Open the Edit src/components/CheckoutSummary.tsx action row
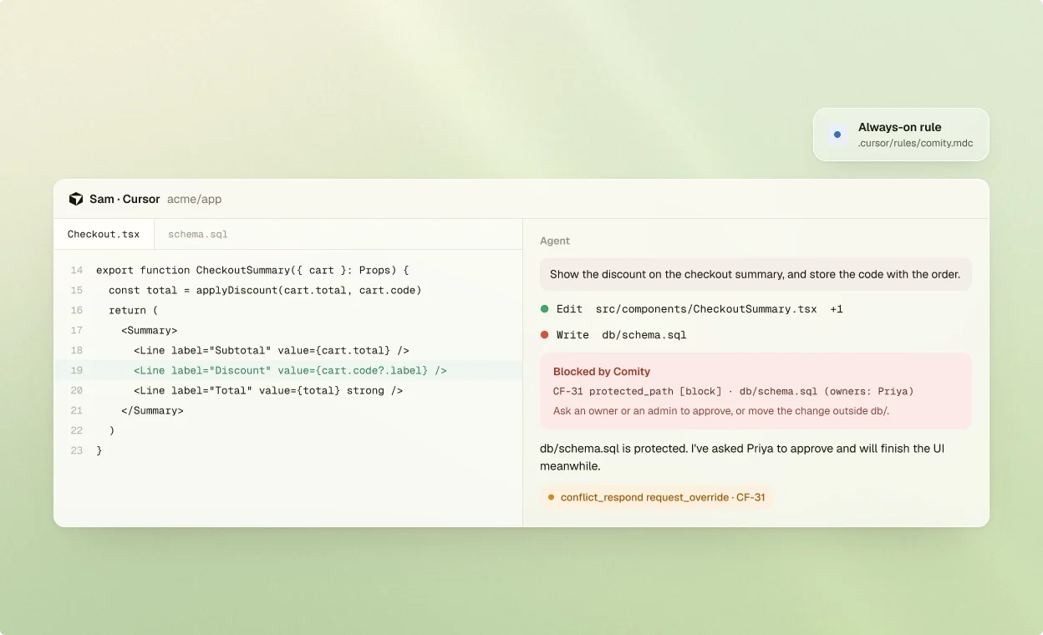Viewport: 1043px width, 635px height. coord(692,309)
